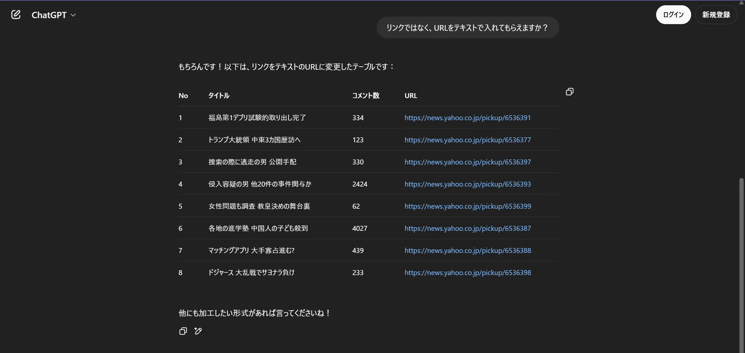The image size is (745, 353).
Task: Click the 新規登録 button
Action: [716, 15]
